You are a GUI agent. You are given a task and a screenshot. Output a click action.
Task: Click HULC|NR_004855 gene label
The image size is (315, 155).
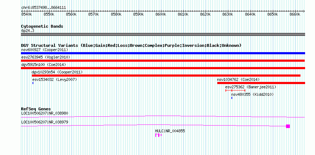pyautogui.click(x=170, y=131)
